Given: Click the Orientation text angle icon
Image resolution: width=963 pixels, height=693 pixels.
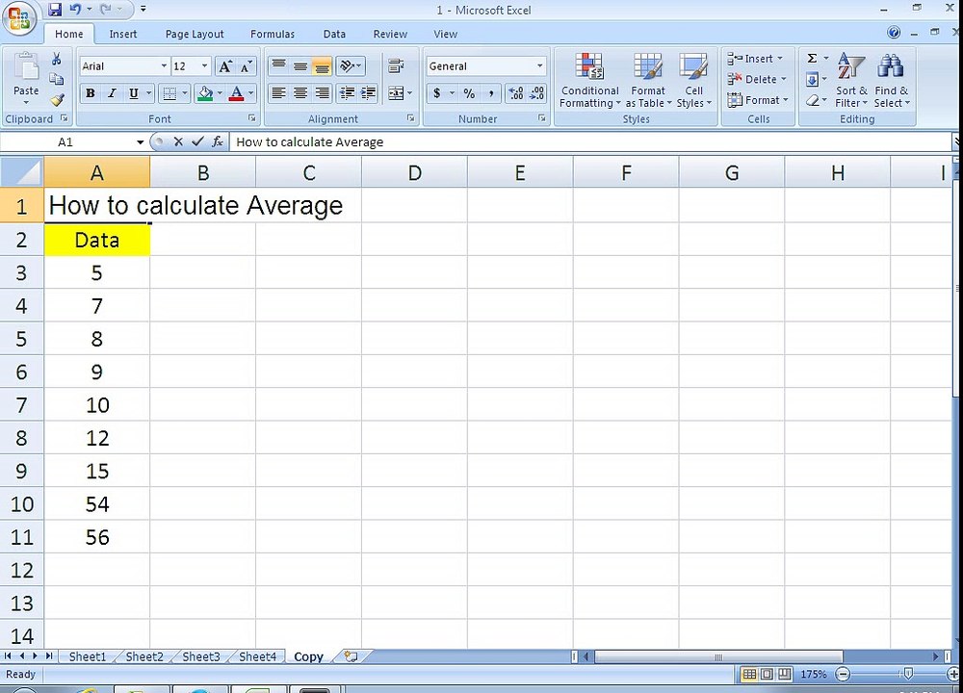Looking at the screenshot, I should (x=348, y=65).
